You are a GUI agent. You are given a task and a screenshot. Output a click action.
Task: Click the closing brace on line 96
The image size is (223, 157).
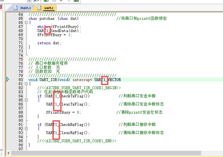pos(29,145)
